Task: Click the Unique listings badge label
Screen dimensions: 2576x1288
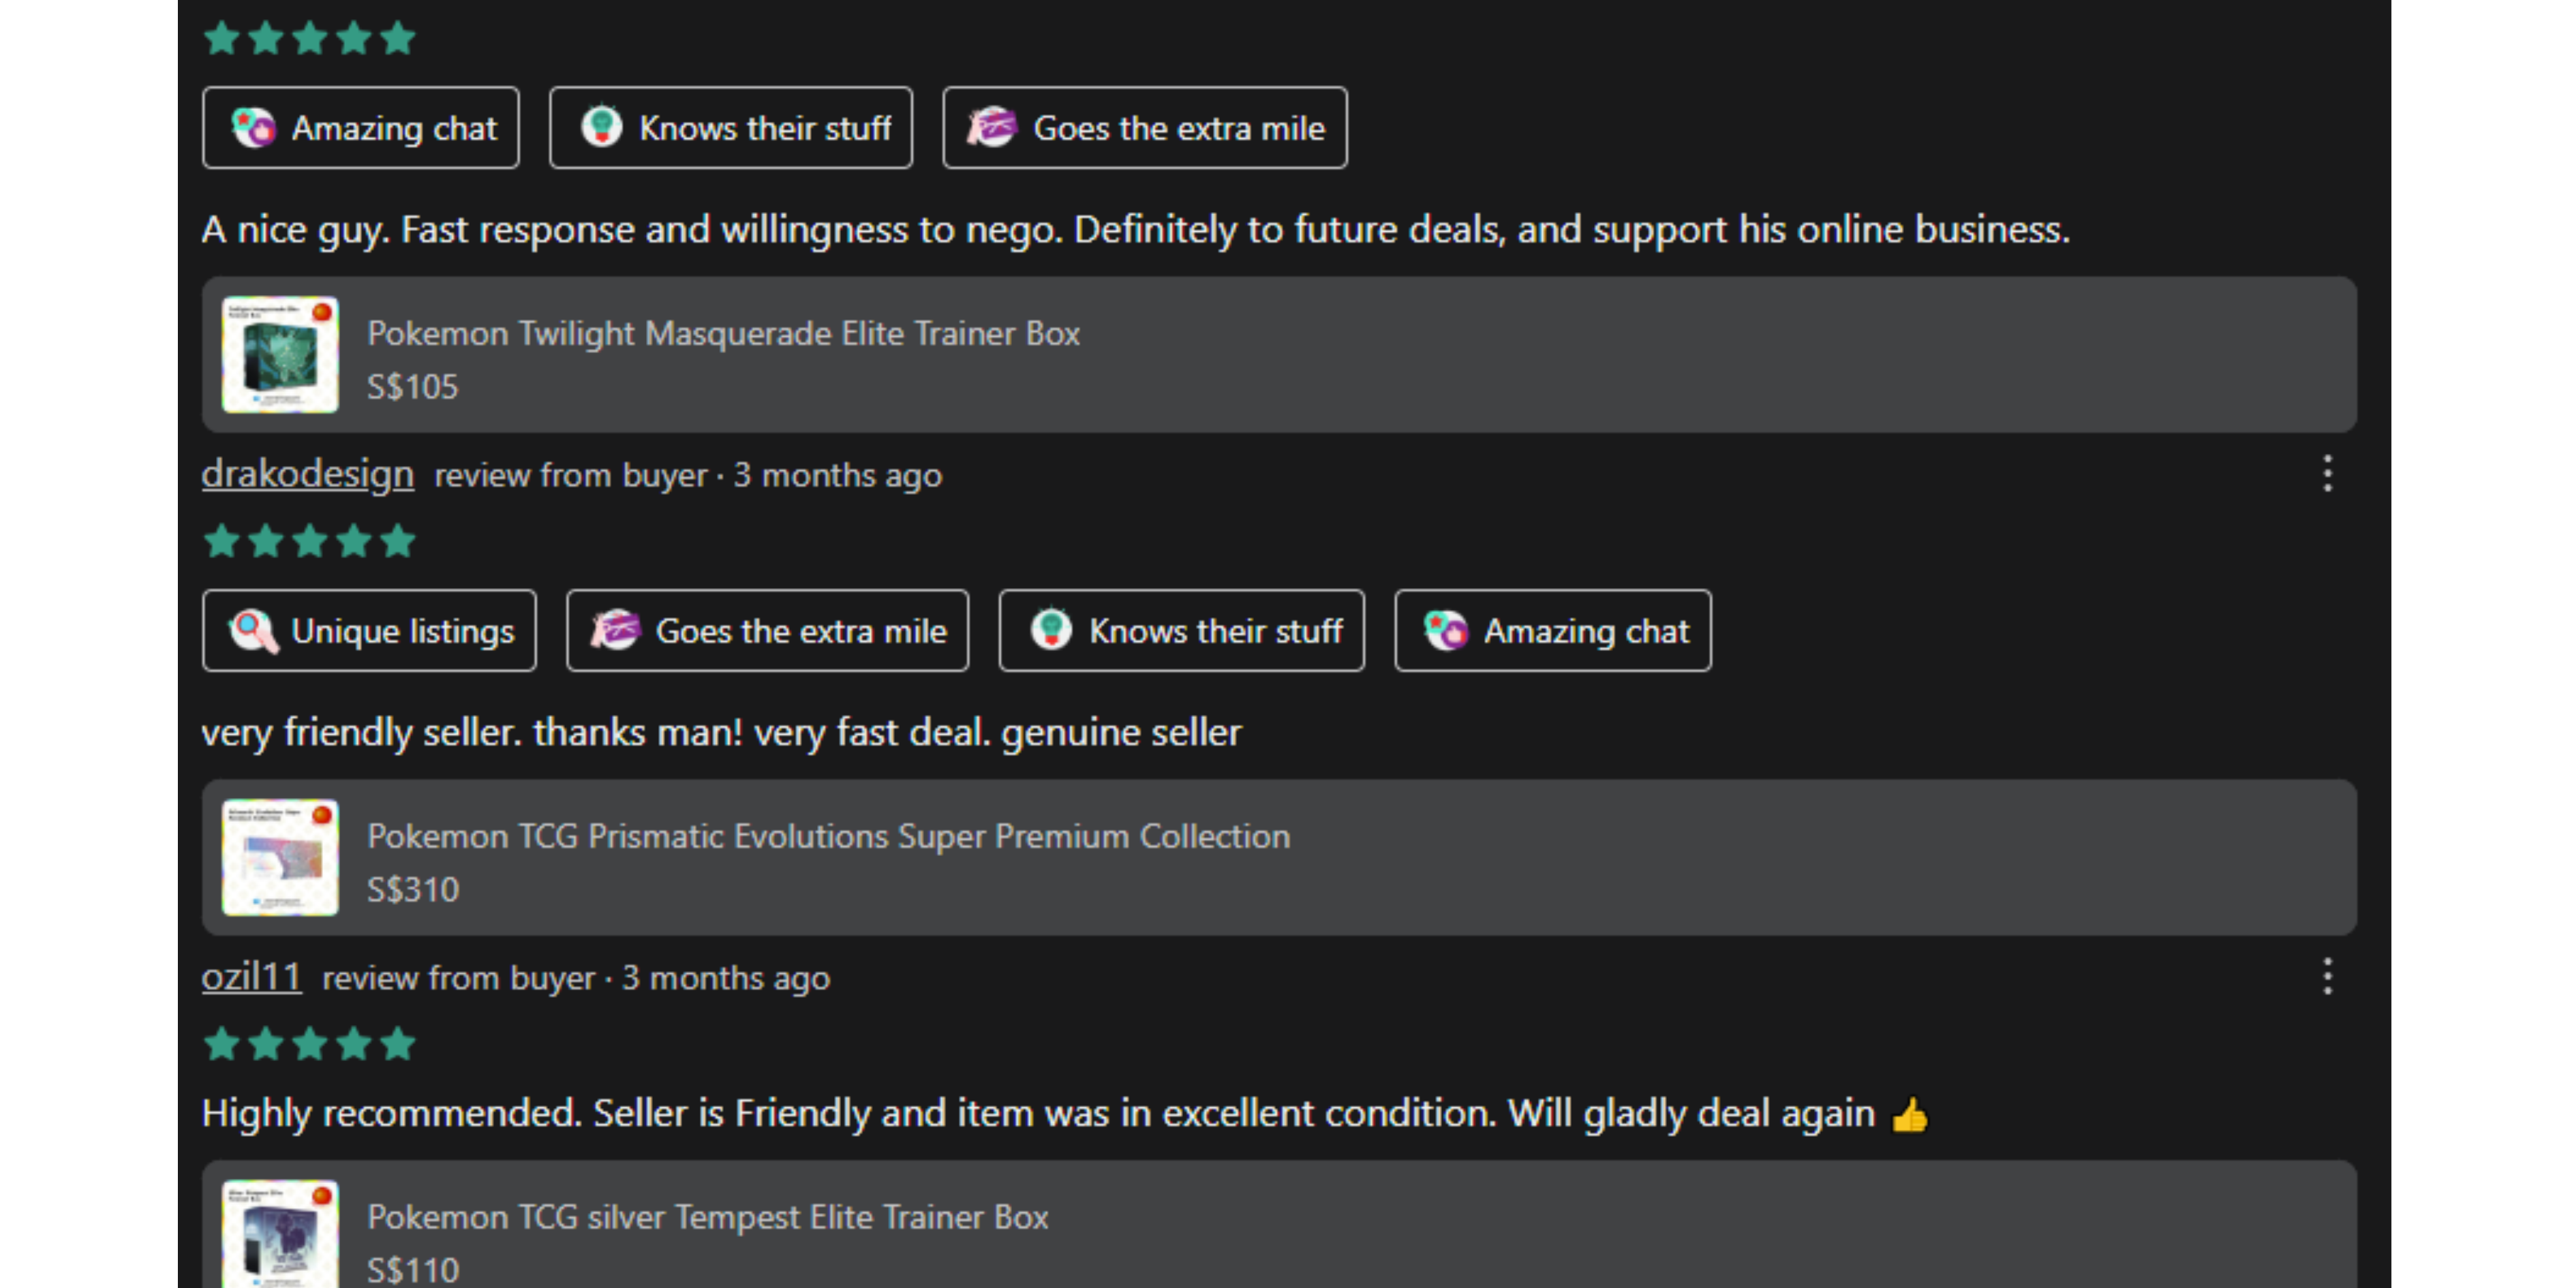Action: coord(403,631)
